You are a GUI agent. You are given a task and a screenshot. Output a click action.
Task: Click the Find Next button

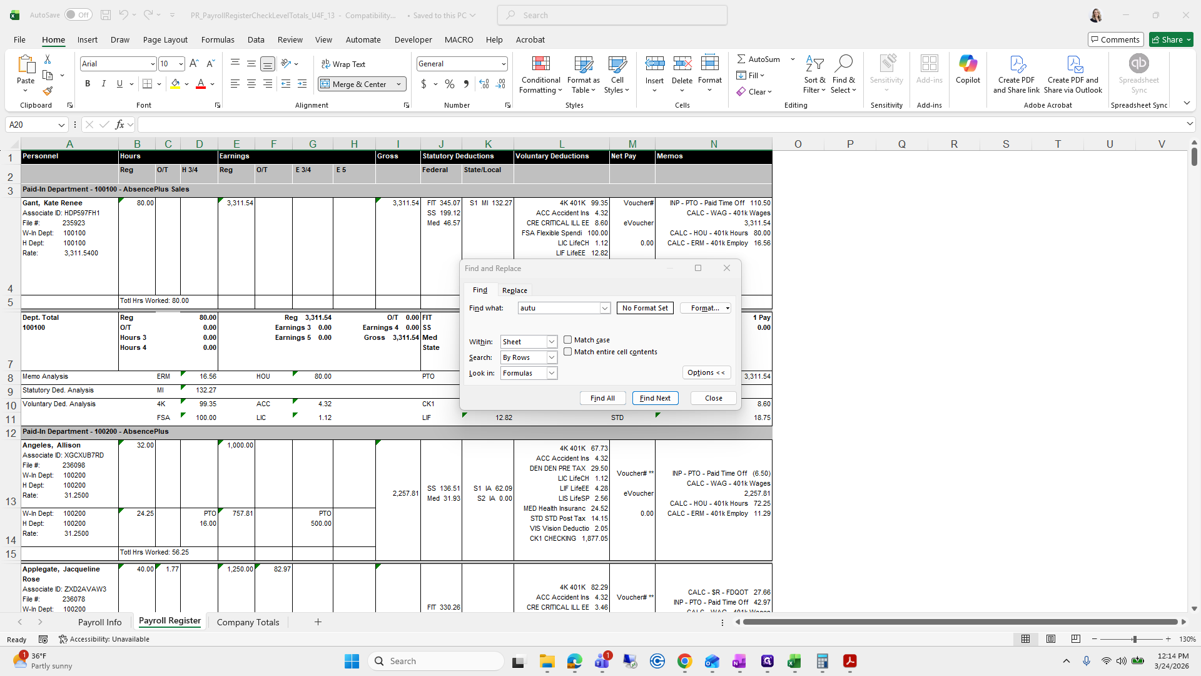655,398
